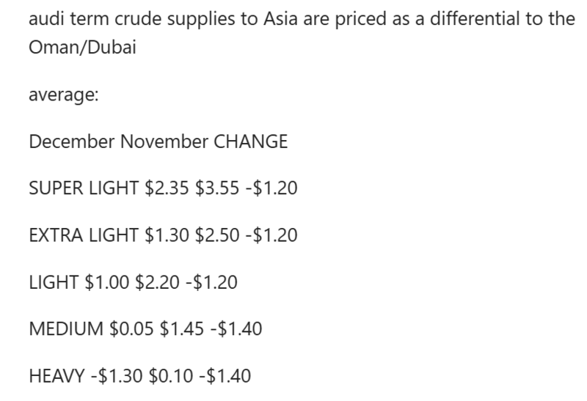Click the "EXTRA LIGHT" row label
Image resolution: width=587 pixels, height=401 pixels.
[x=83, y=235]
